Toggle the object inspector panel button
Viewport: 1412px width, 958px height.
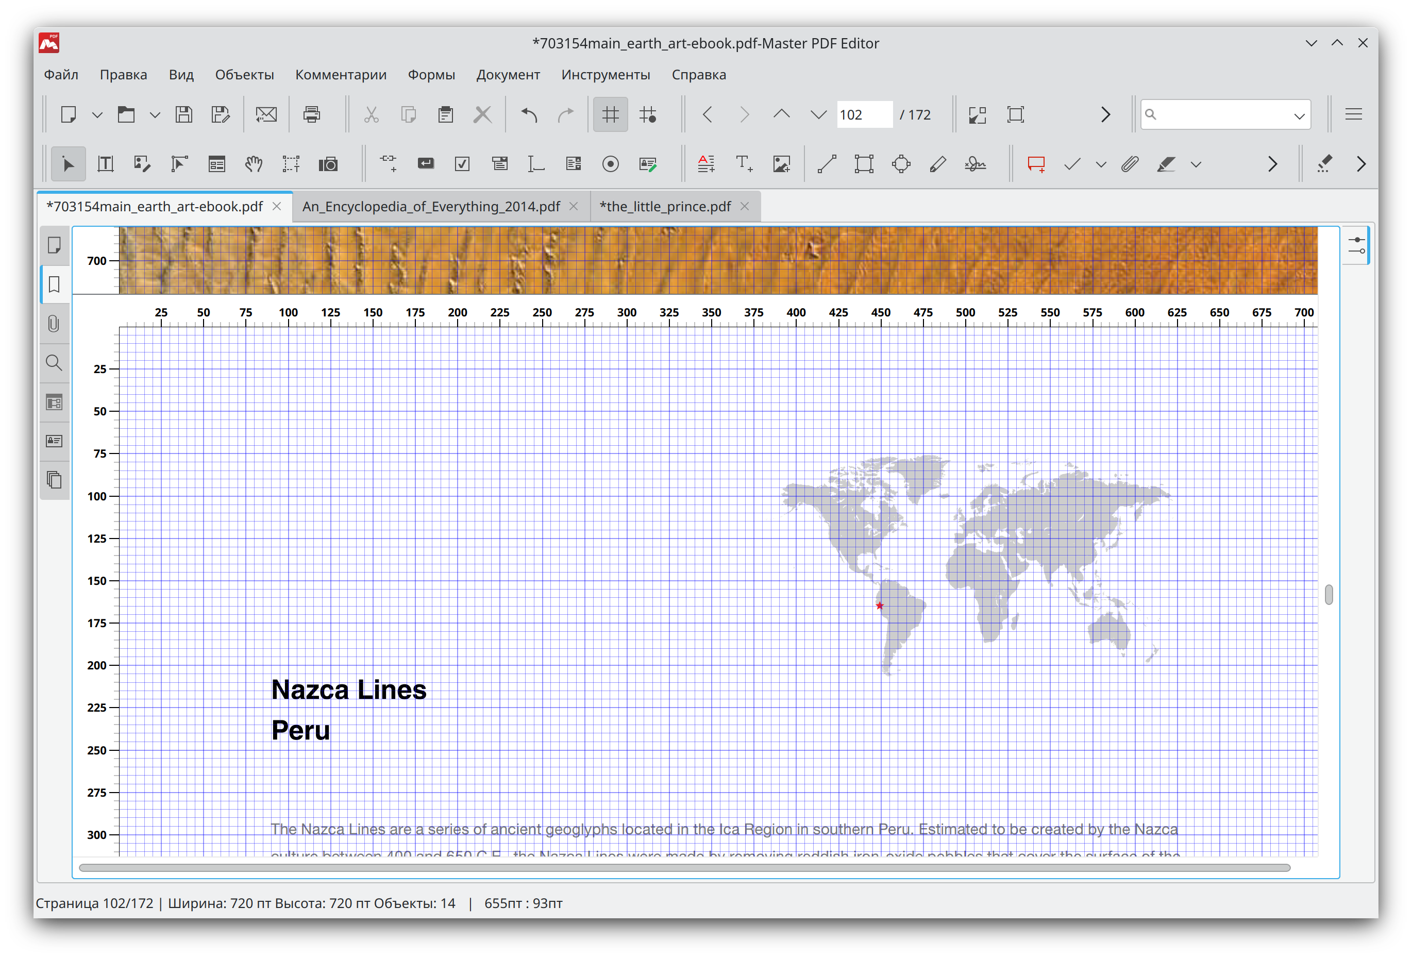(x=1356, y=245)
